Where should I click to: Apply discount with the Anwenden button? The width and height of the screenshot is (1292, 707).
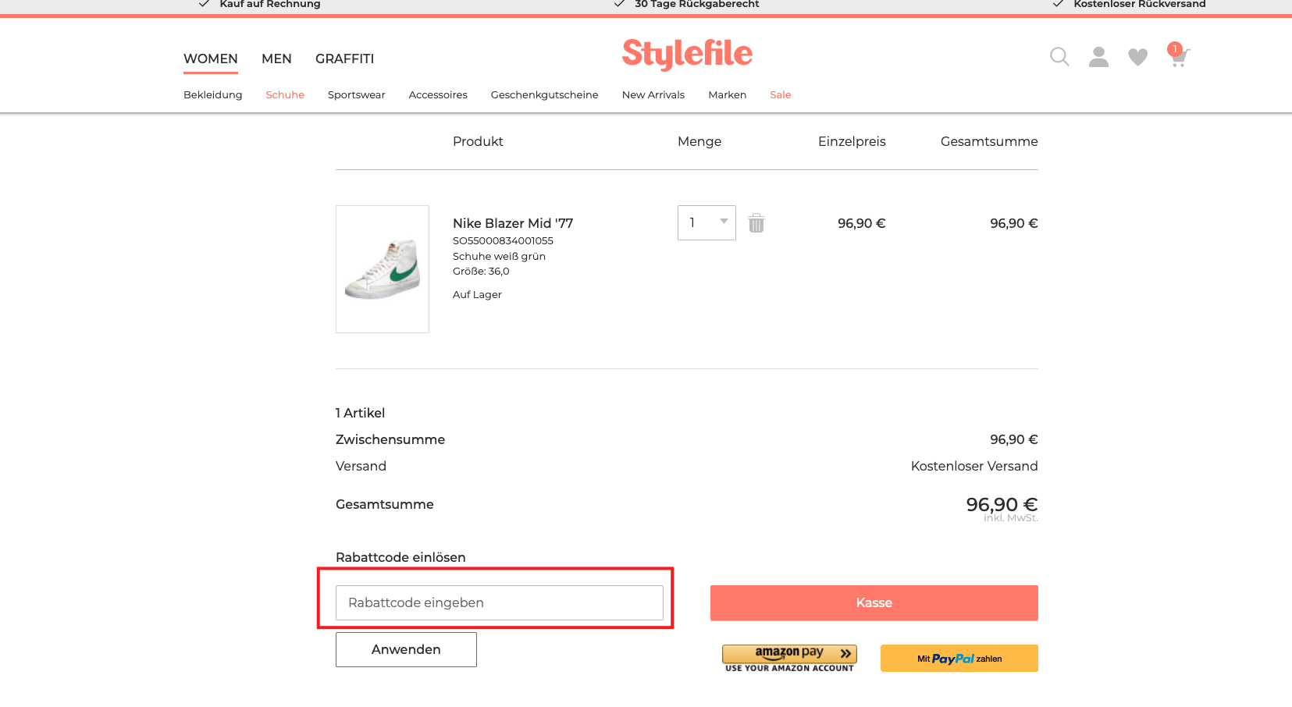point(405,648)
